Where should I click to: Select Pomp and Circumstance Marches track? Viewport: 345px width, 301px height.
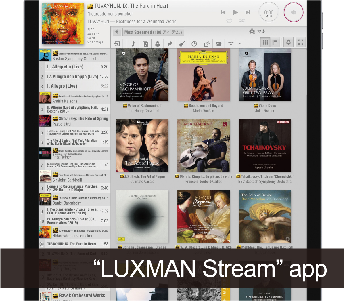75,188
